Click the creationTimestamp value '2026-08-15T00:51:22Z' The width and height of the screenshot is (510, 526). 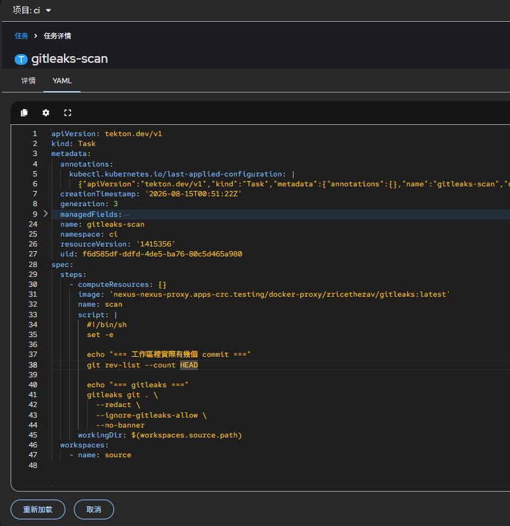193,194
